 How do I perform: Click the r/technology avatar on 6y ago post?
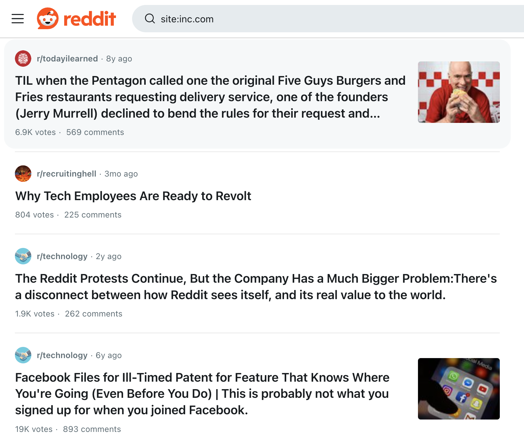click(23, 355)
